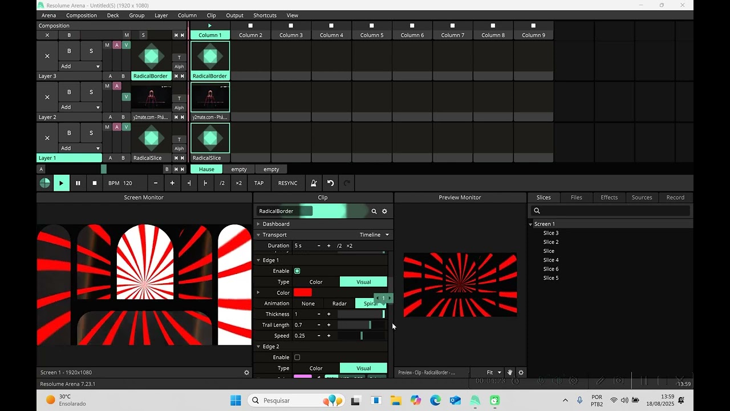Click the Layer 2 next clip icon
This screenshot has height=411, width=730.
point(182,117)
